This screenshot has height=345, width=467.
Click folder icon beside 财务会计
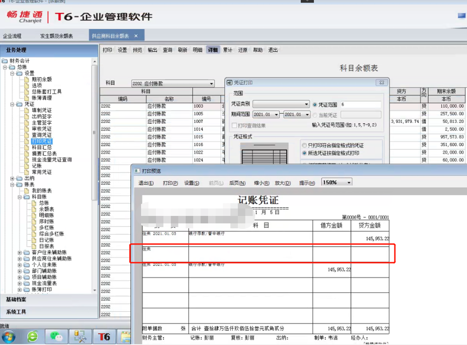coord(5,61)
